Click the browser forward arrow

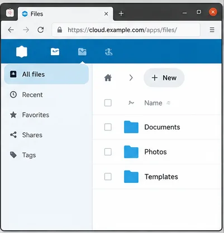(x=26, y=30)
